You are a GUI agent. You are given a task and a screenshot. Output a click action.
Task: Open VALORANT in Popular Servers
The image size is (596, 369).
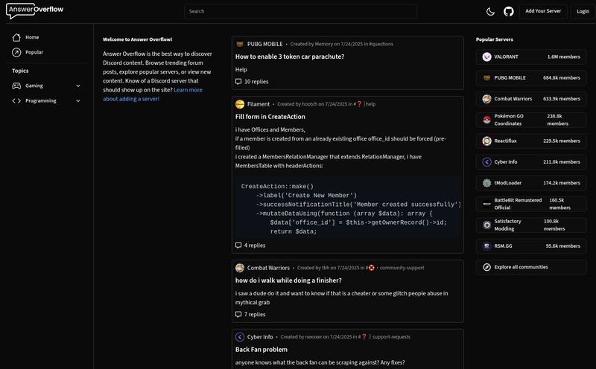(531, 57)
